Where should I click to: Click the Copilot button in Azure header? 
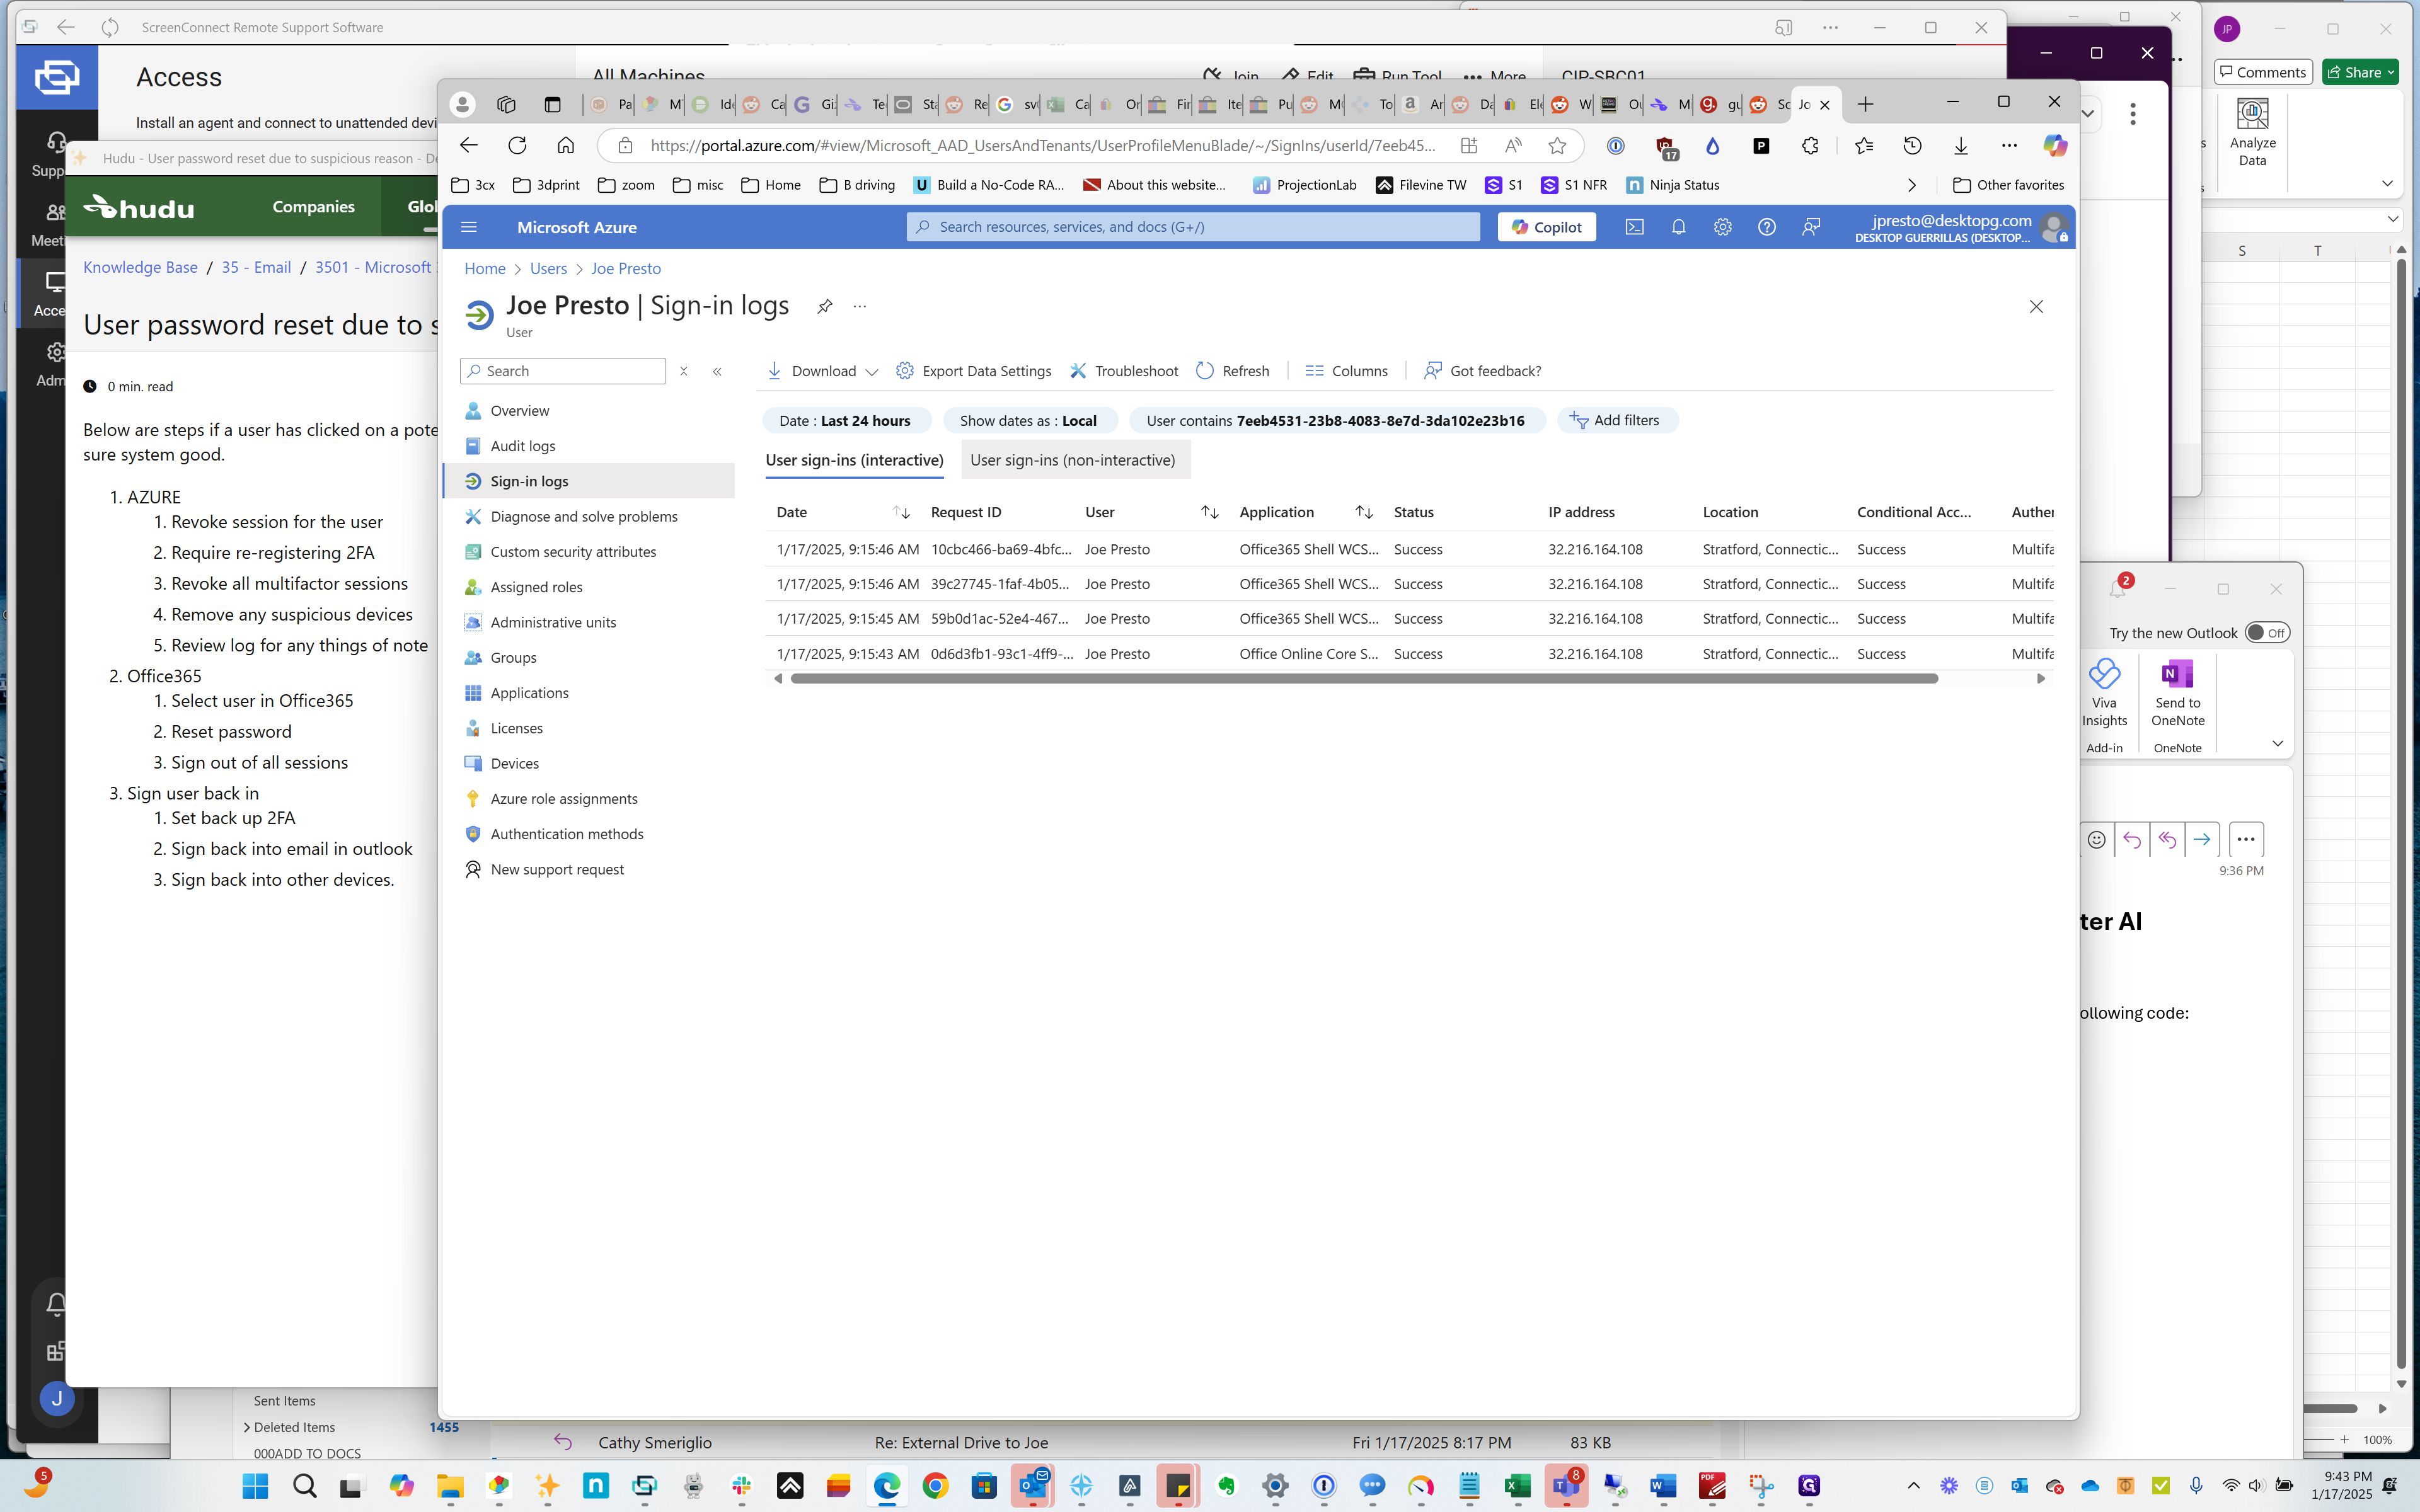[x=1546, y=227]
